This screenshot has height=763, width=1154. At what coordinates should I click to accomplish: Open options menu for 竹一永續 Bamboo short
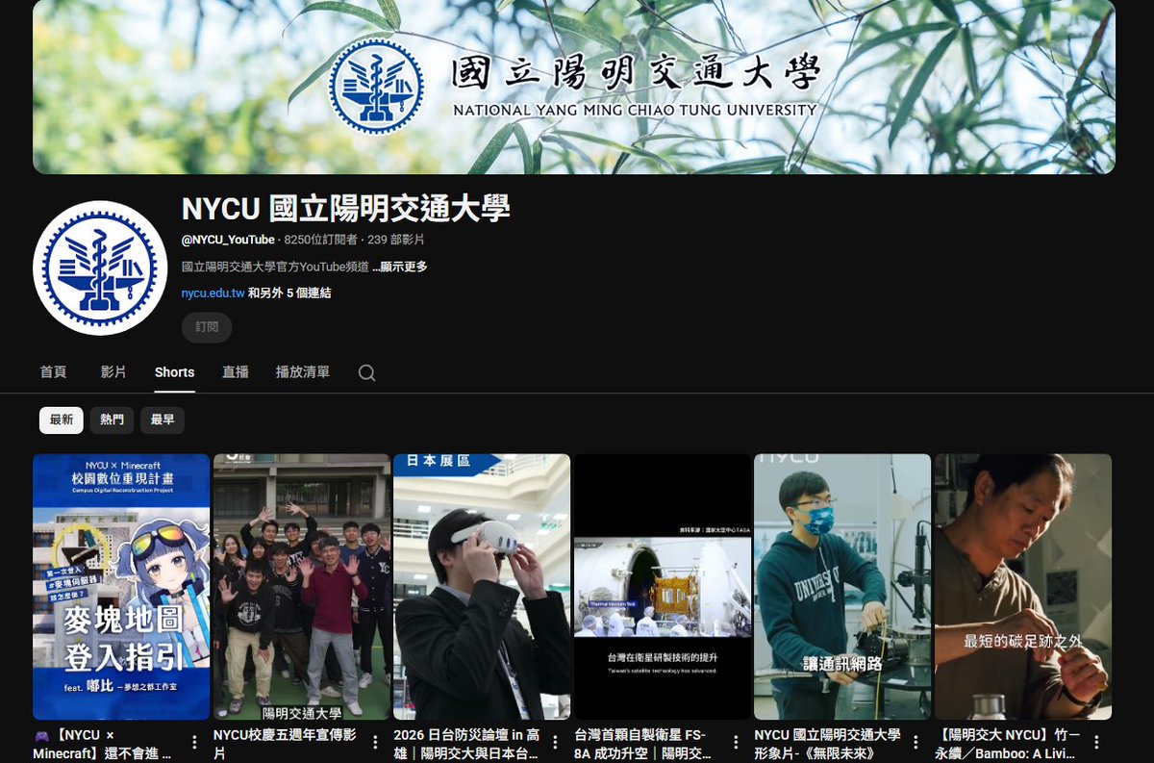[1096, 742]
